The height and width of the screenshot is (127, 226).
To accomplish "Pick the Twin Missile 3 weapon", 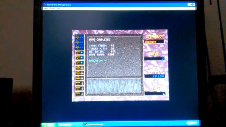I will coord(79,68).
